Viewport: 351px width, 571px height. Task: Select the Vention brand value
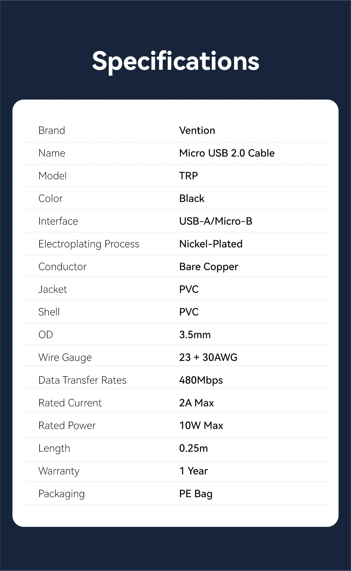tap(197, 130)
